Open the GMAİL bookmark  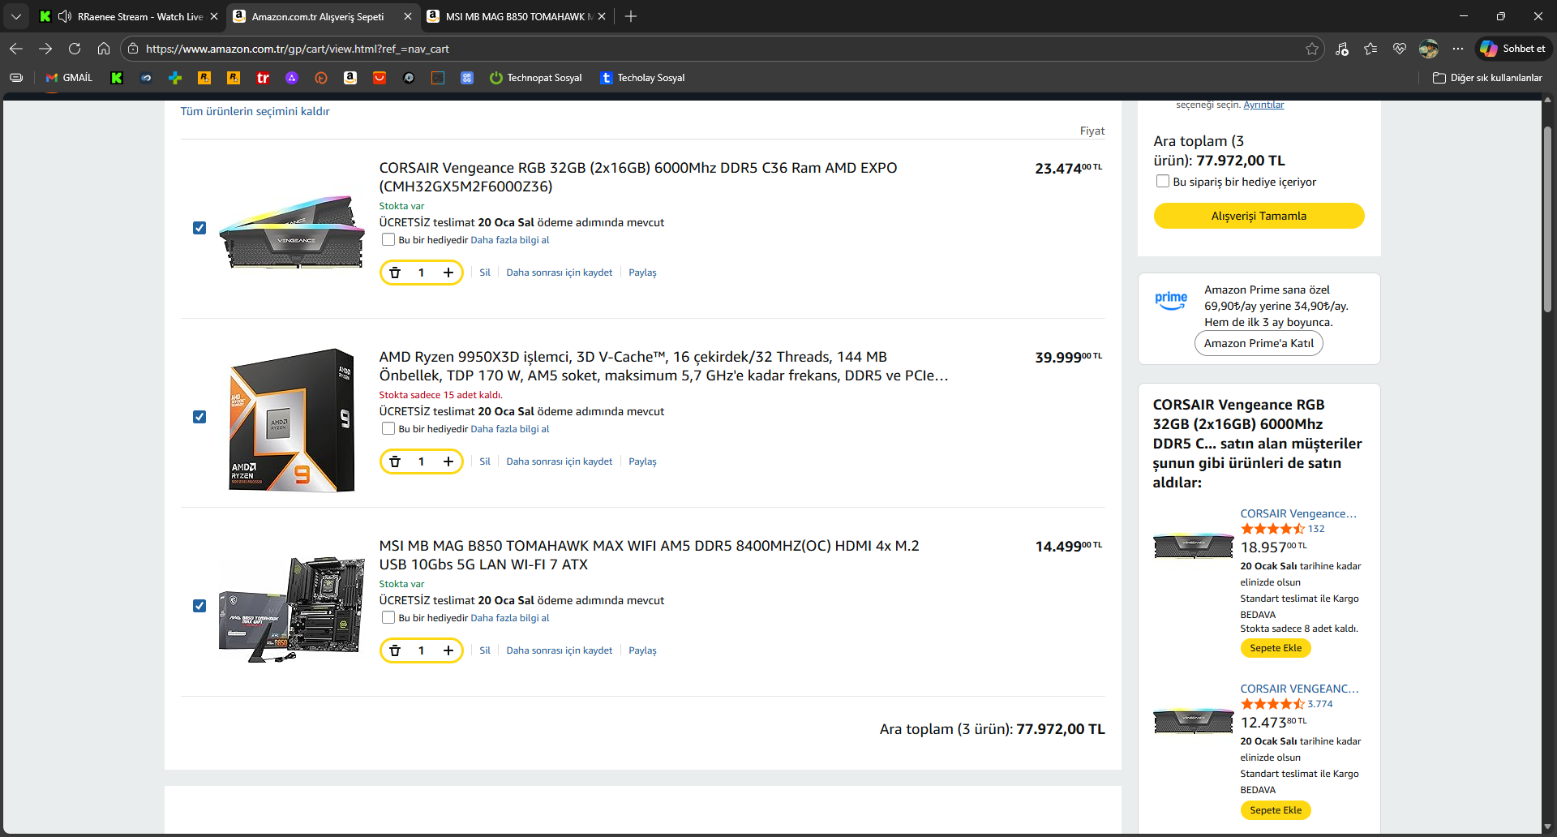[69, 78]
